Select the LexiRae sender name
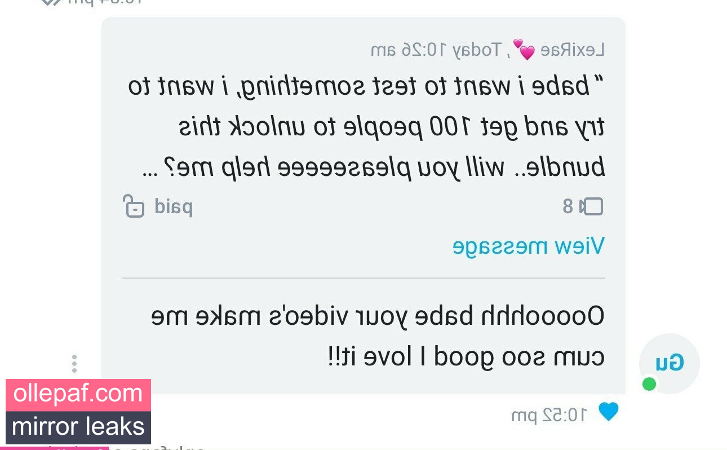Viewport: 727px width, 450px height. coord(573,50)
